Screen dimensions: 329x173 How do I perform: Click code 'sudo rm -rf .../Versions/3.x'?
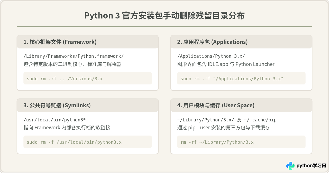[x=65, y=79]
